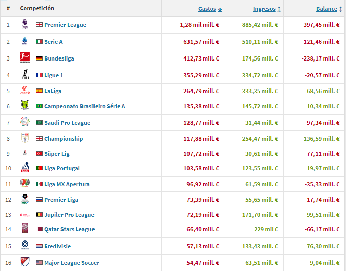Open the Ligue 1 link
This screenshot has height=271, width=346.
[54, 75]
